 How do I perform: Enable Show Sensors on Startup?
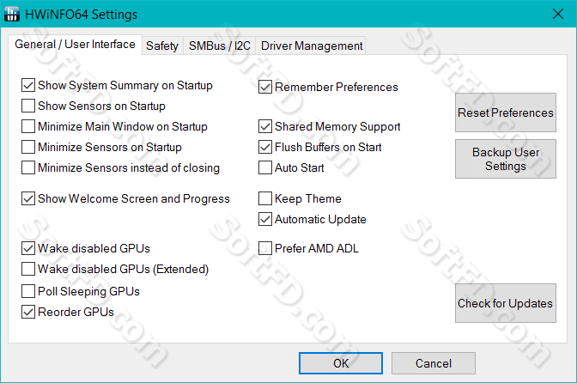click(x=28, y=106)
